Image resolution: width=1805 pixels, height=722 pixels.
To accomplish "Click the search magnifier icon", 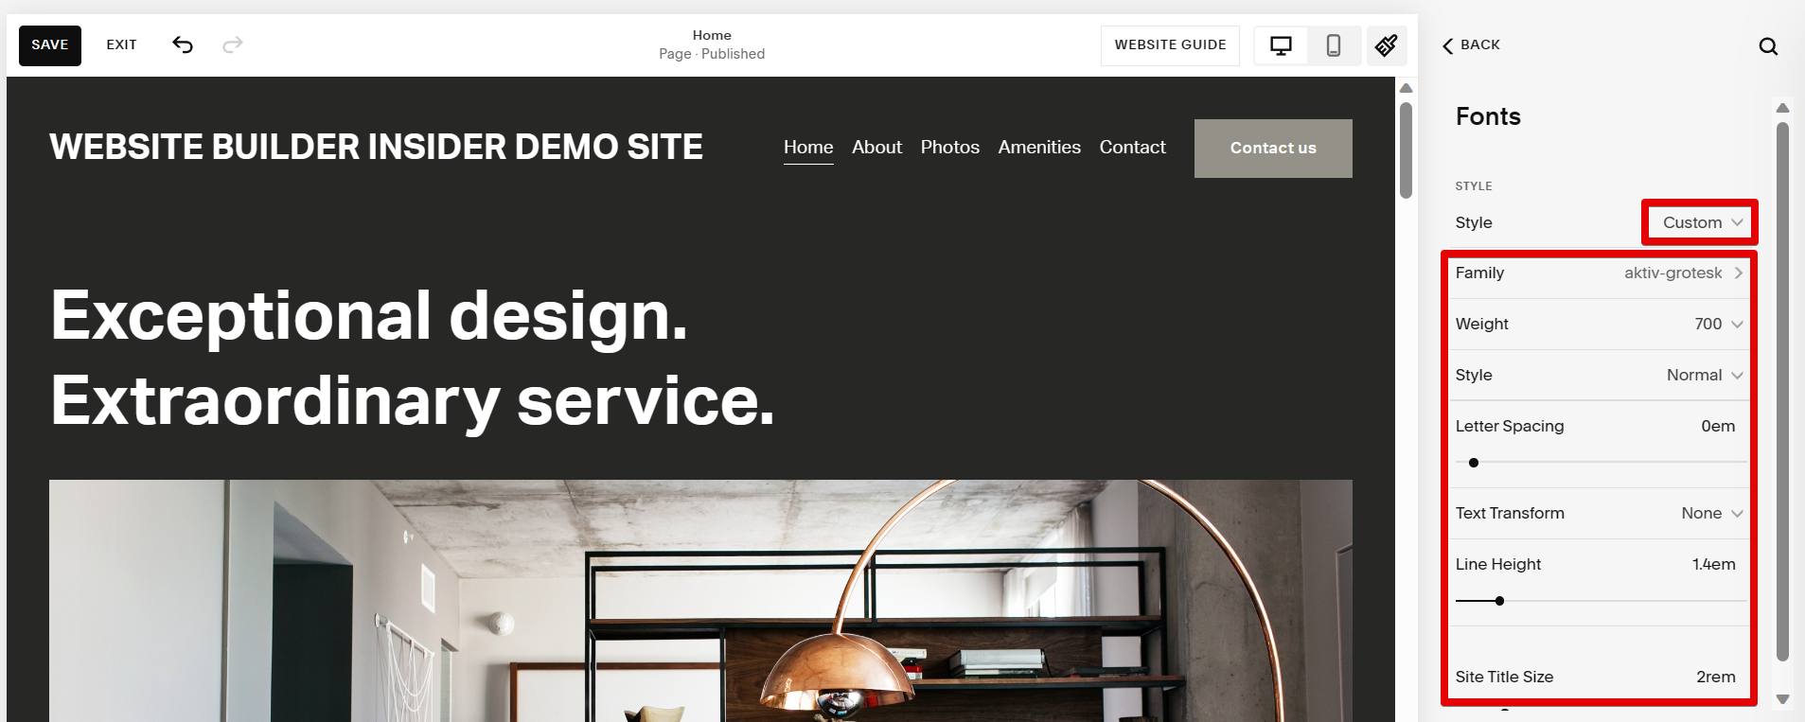I will 1768,46.
